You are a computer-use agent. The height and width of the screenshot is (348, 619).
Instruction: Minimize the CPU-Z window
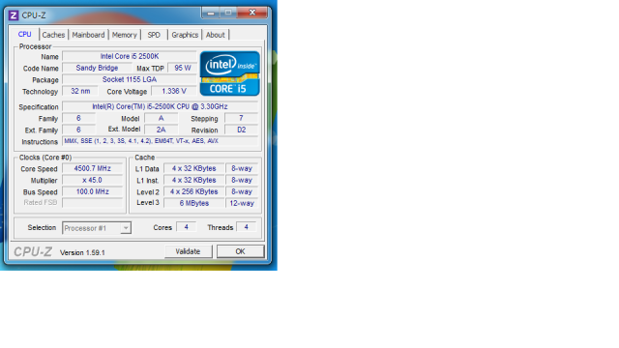tap(211, 13)
